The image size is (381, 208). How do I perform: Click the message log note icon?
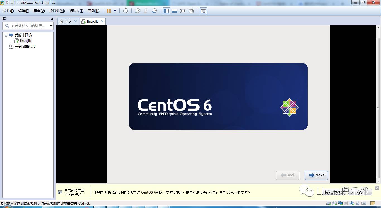point(373,203)
